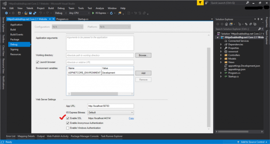Viewport: 270px width, 144px height.
Task: Click the Solution Explorer search magnifier icon
Action: pyautogui.click(x=260, y=29)
